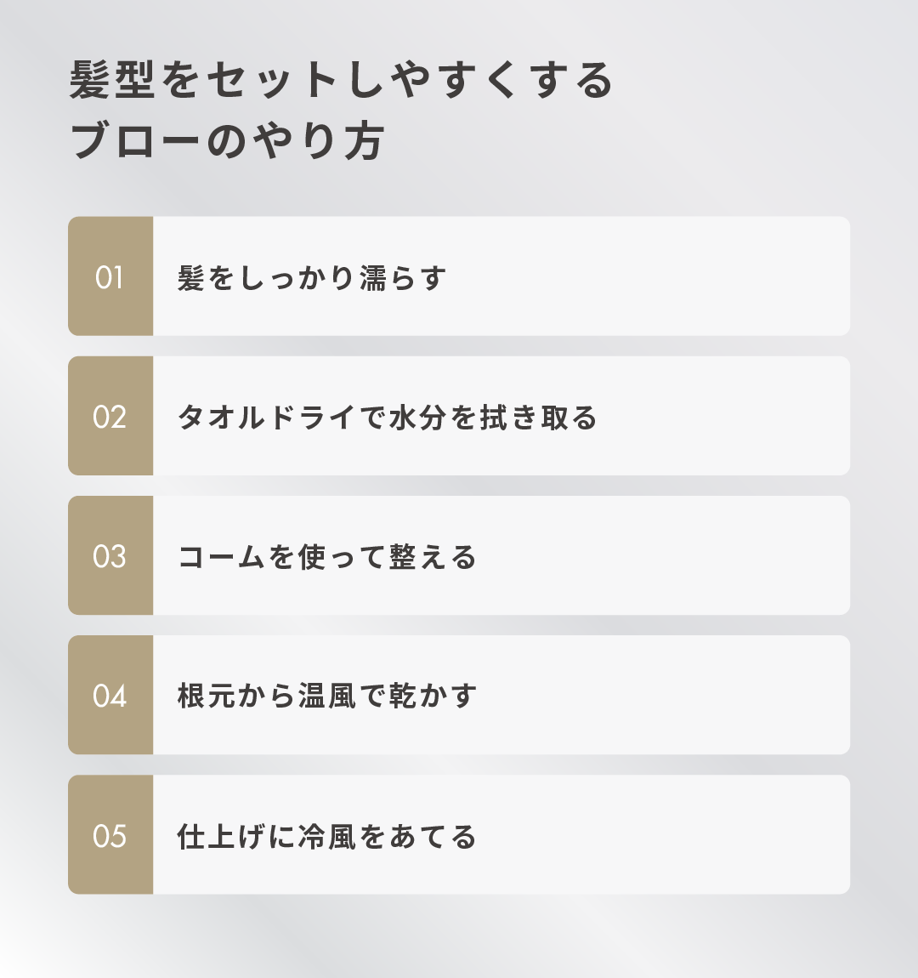This screenshot has height=978, width=918.
Task: Click the word コーム in step 03
Action: pos(222,557)
